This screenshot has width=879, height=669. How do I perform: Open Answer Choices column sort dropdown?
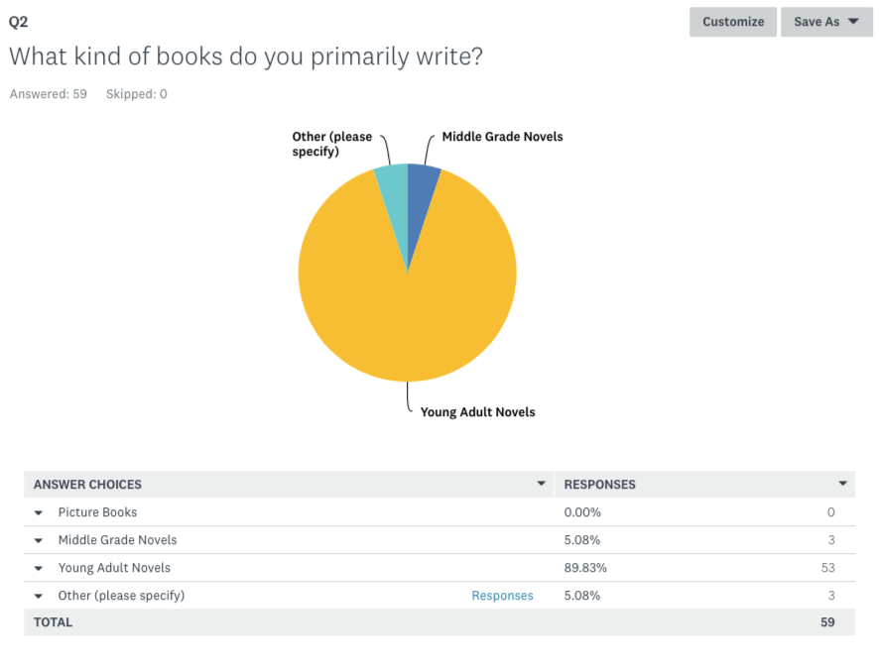point(541,484)
